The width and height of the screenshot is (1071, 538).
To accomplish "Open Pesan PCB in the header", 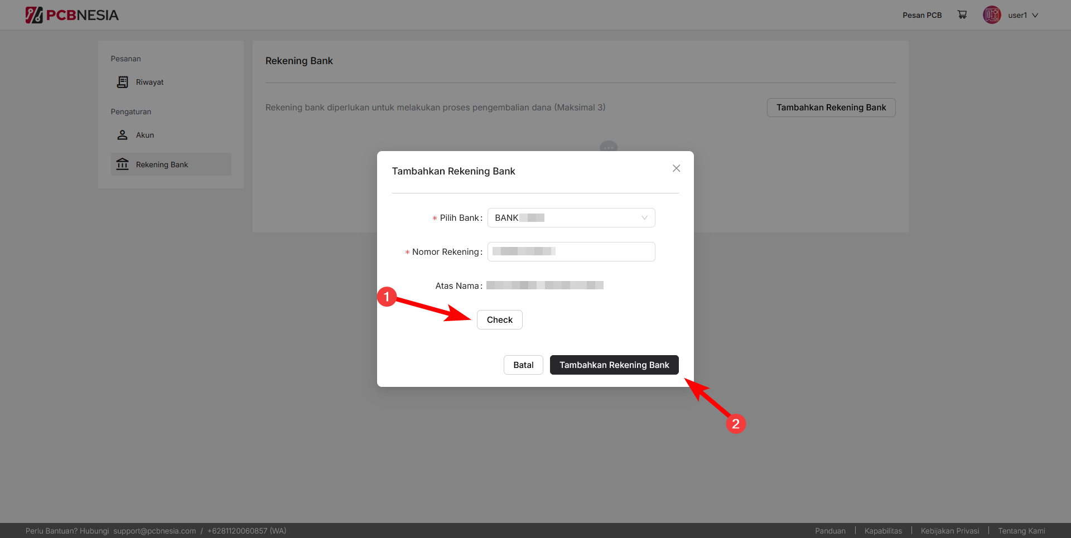I will pos(922,16).
